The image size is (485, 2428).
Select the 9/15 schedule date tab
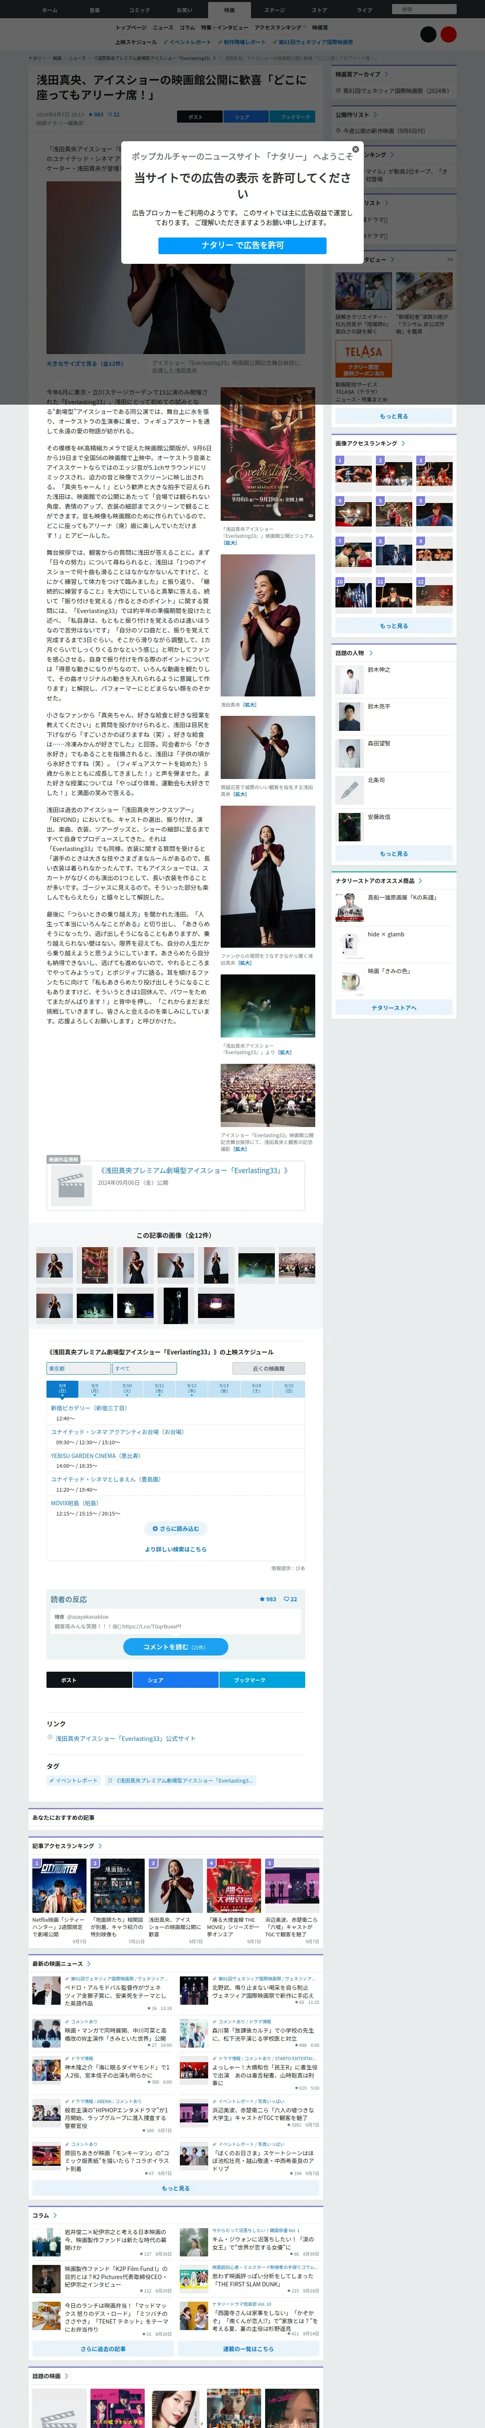point(289,1388)
